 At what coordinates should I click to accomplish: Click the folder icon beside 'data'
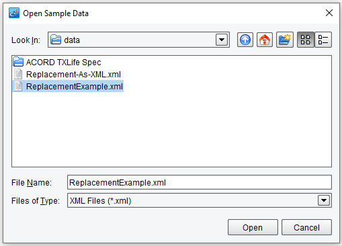click(56, 40)
